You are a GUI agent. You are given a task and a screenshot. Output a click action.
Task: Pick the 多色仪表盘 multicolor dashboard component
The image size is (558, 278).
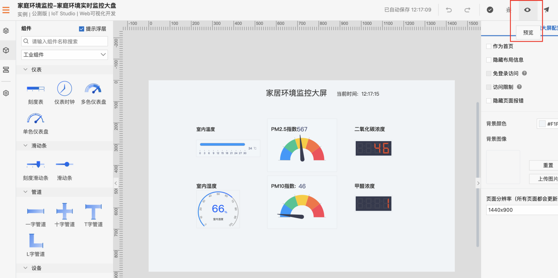(x=93, y=93)
